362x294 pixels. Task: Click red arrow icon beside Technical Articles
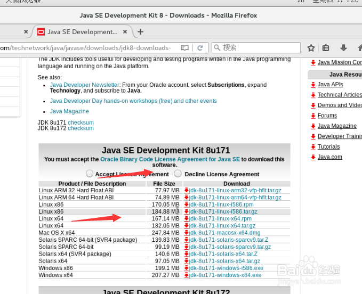(313, 95)
